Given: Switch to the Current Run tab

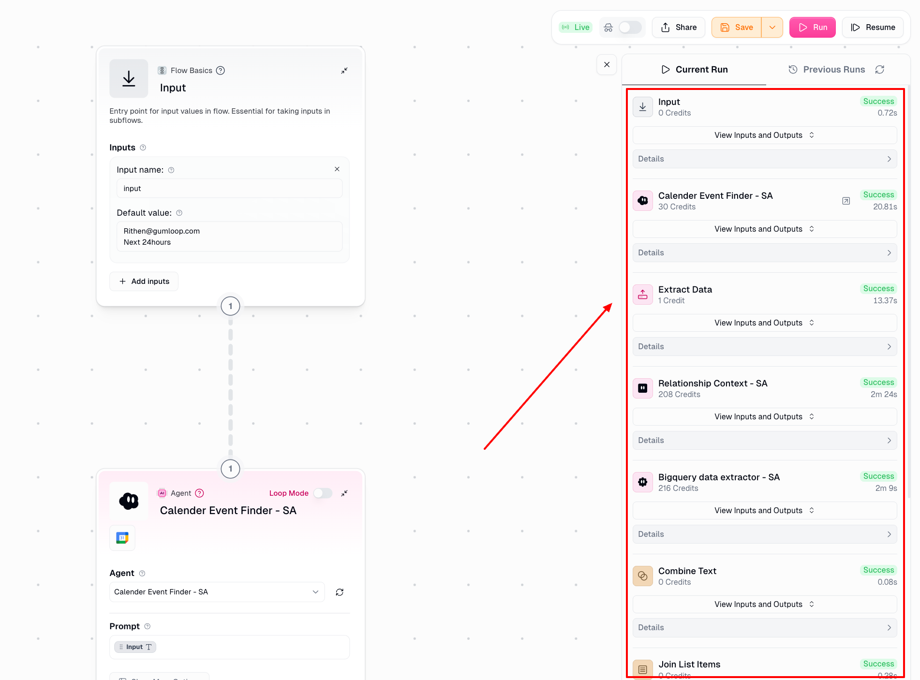Looking at the screenshot, I should coord(694,70).
